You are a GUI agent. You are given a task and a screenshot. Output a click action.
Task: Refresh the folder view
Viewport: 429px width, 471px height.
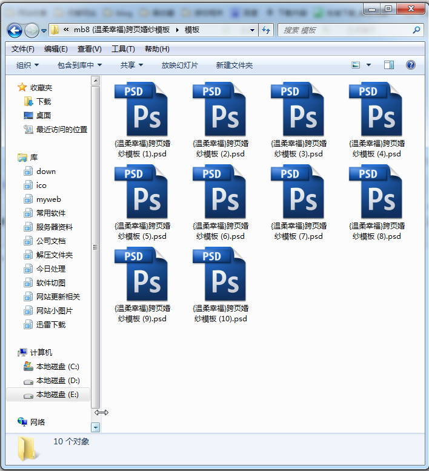(x=266, y=30)
